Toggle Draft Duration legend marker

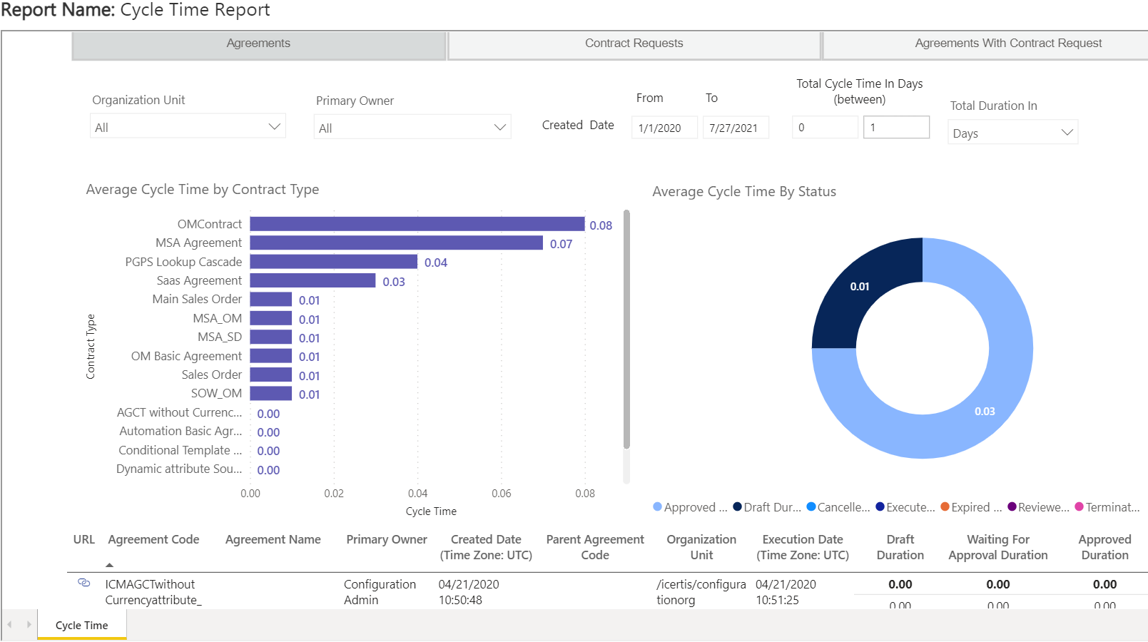click(737, 507)
